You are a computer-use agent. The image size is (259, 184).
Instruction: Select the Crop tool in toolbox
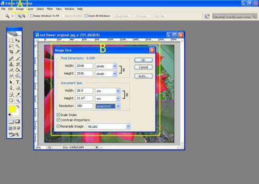click(x=11, y=52)
